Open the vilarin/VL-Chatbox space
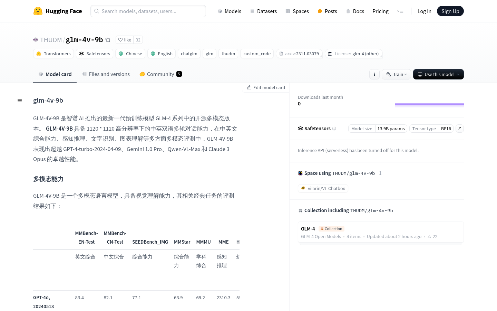 click(x=323, y=188)
